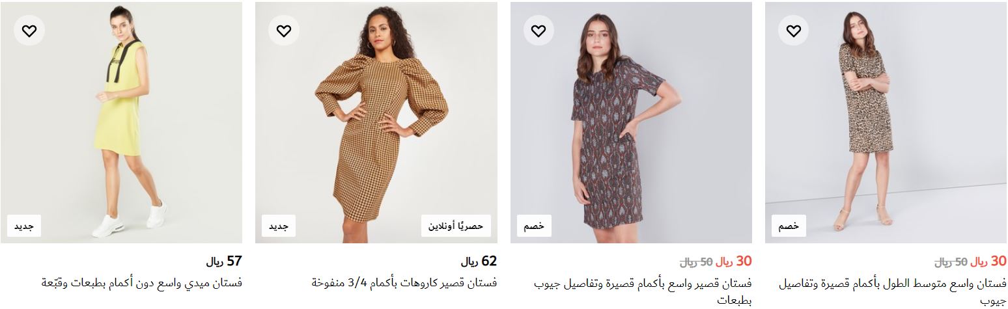Click the 57 ريال price
This screenshot has height=309, width=1008.
(x=224, y=262)
